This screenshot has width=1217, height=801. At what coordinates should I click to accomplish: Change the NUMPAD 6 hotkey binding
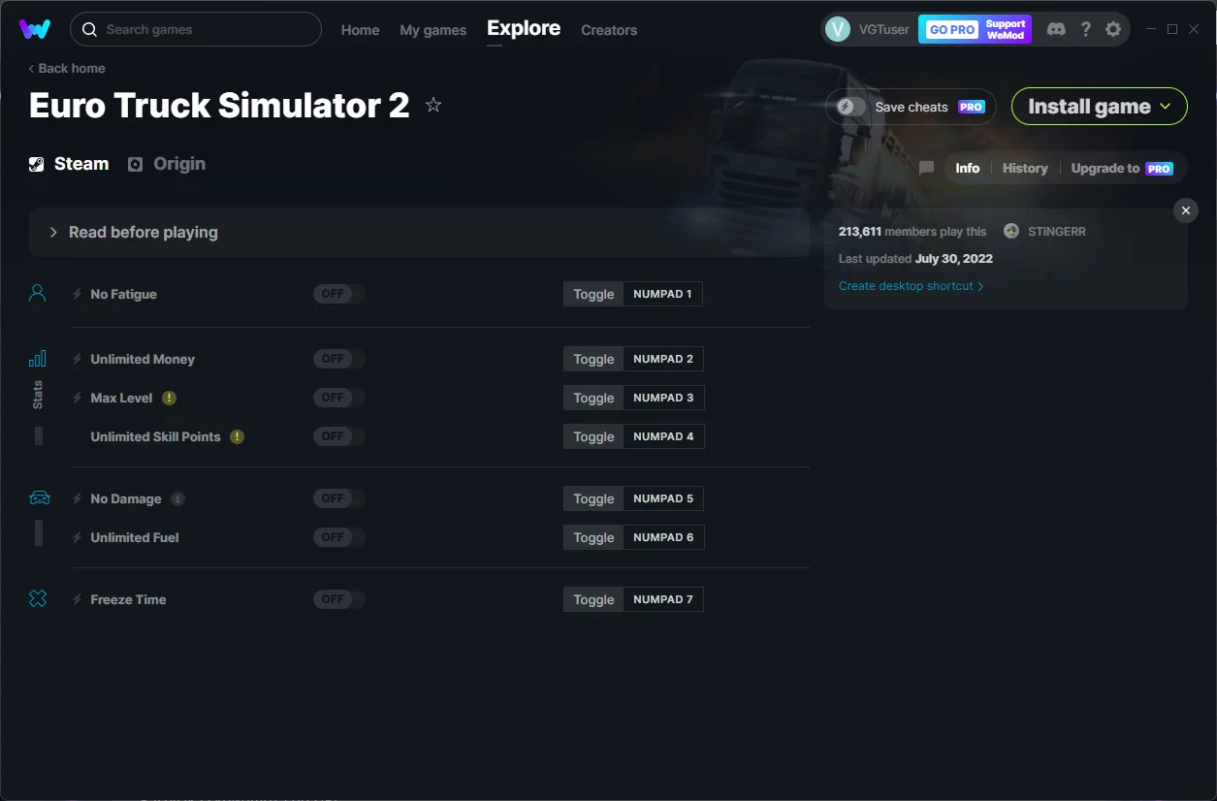coord(663,537)
